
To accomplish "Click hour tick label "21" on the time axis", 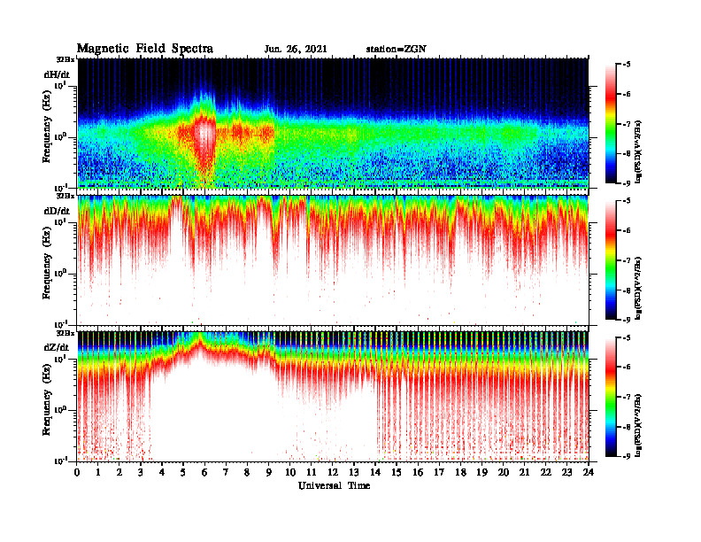I will (x=524, y=473).
